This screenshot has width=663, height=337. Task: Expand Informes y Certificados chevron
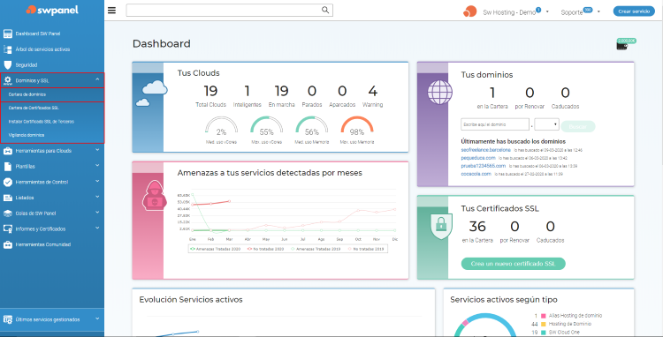click(x=97, y=228)
